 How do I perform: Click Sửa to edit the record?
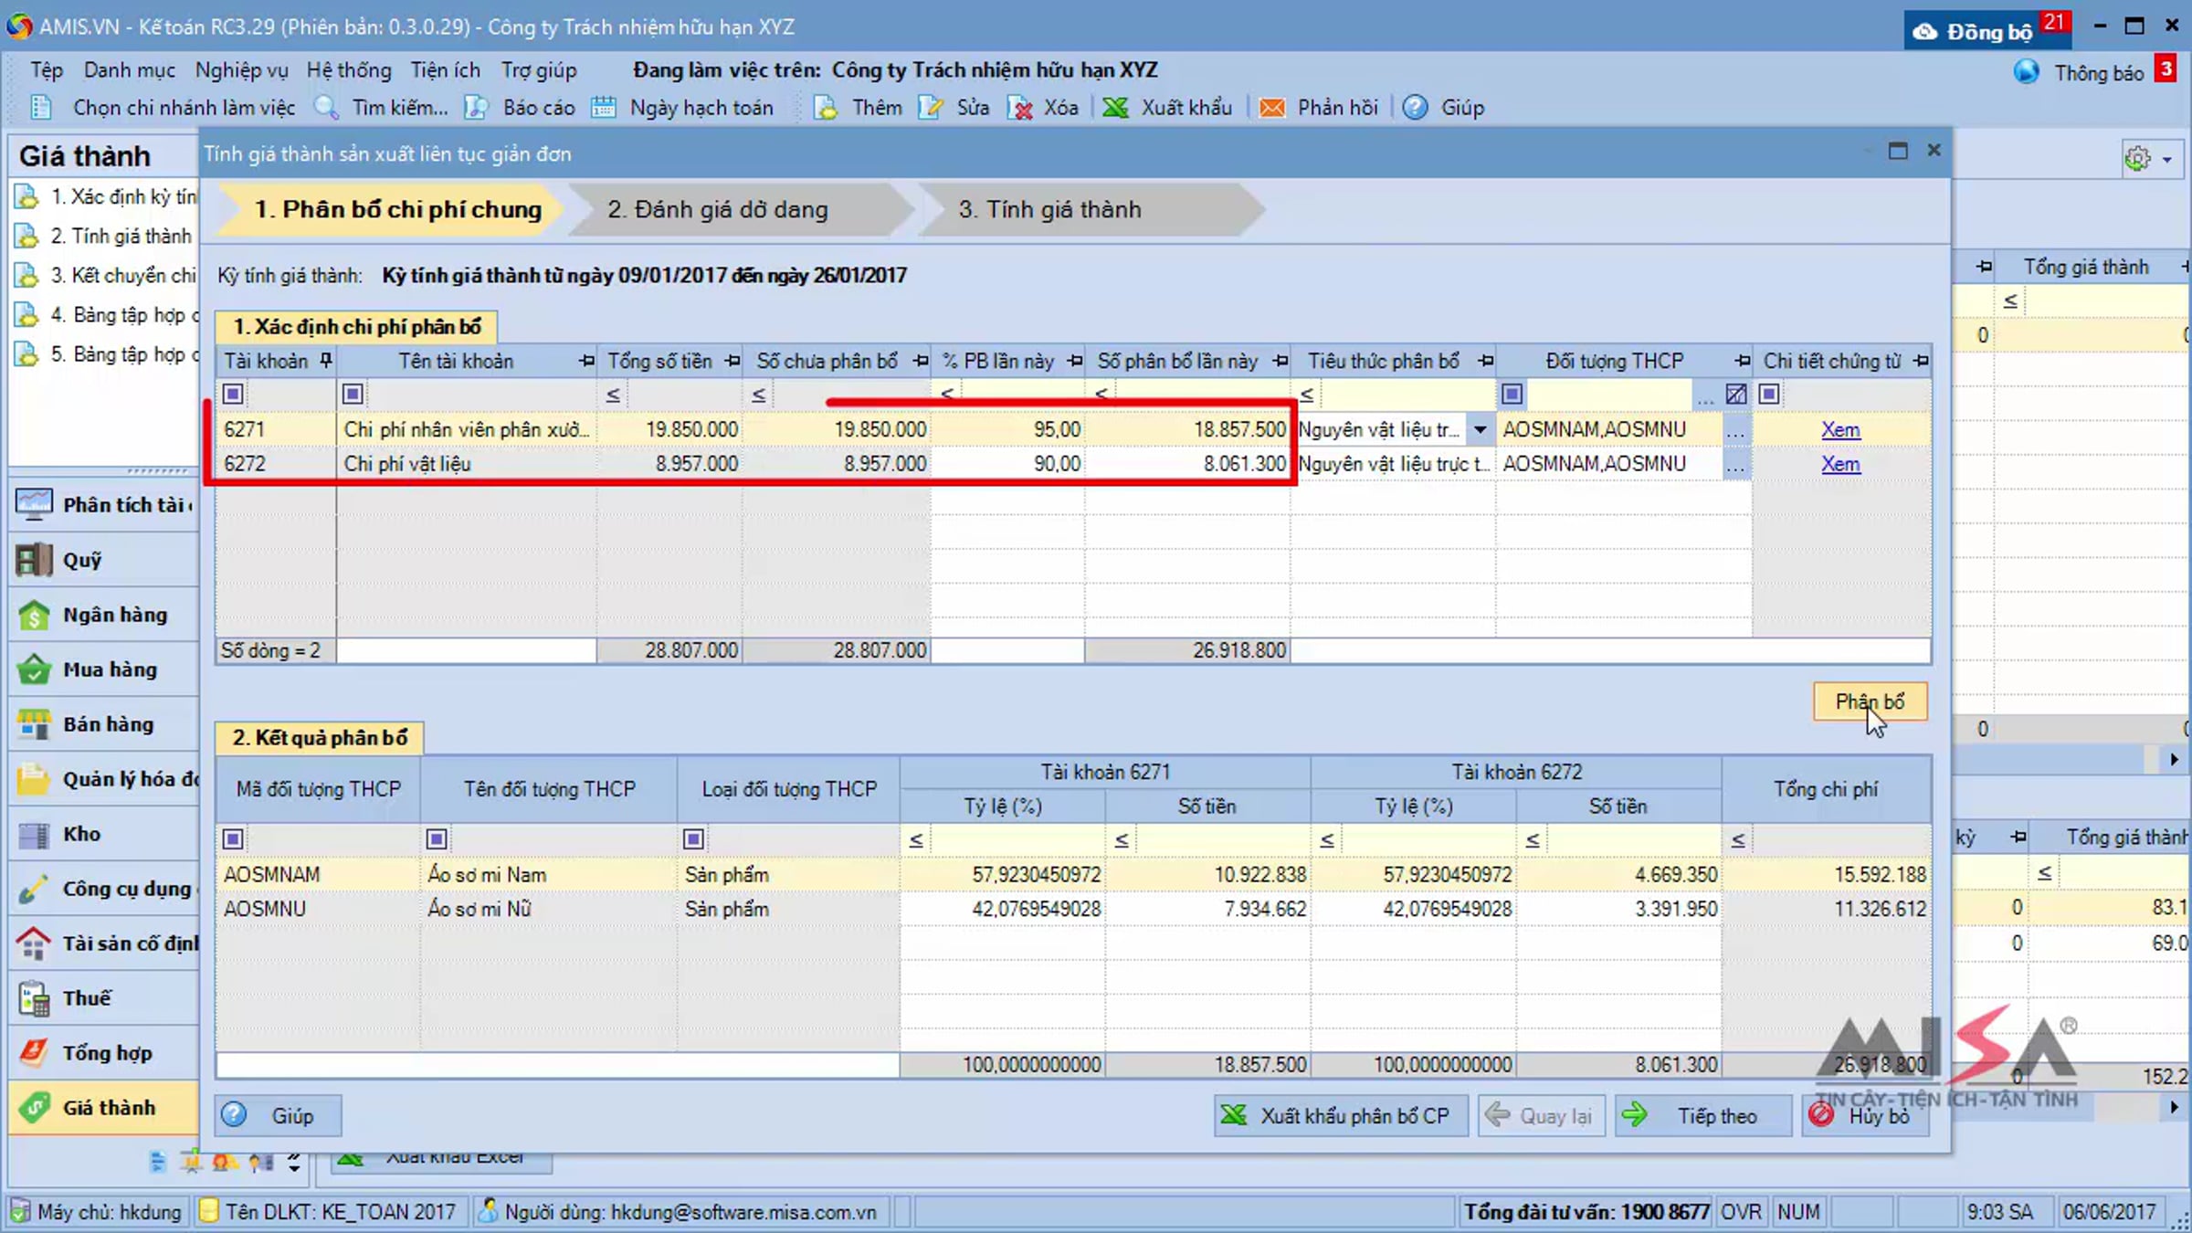point(954,108)
